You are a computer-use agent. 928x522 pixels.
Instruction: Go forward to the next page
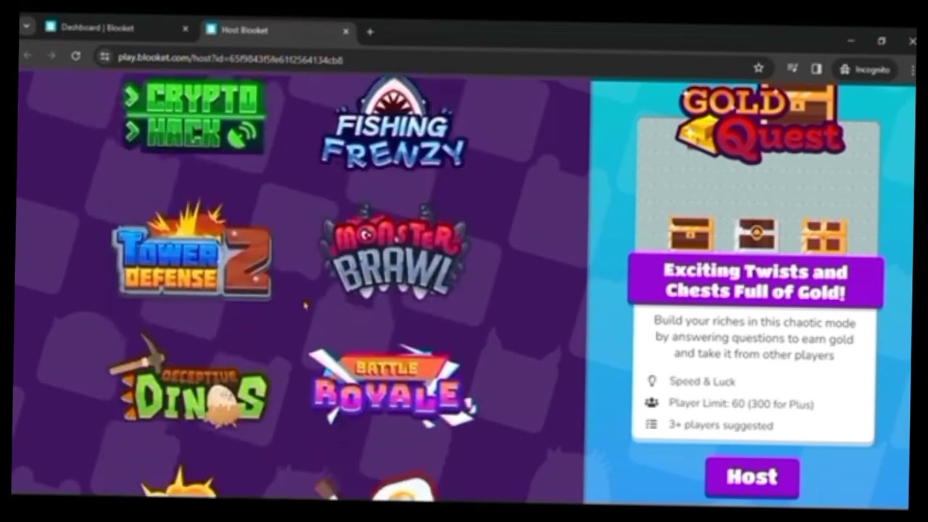pyautogui.click(x=51, y=56)
